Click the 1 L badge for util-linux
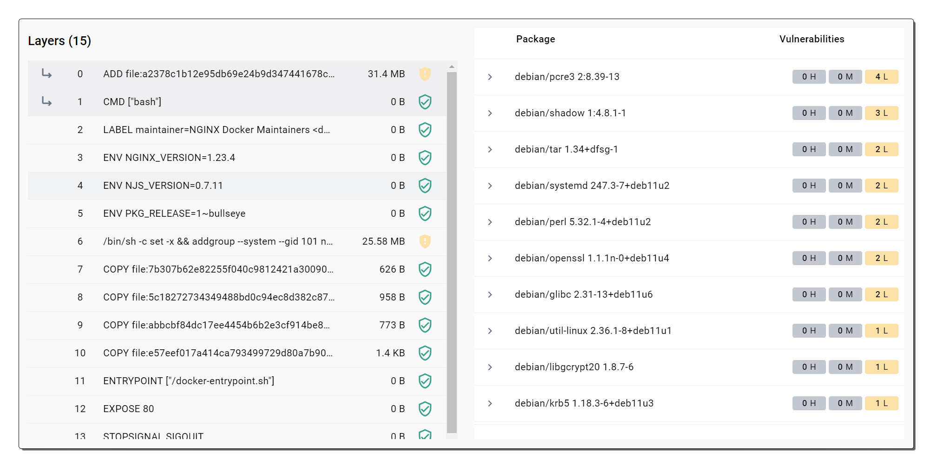This screenshot has height=467, width=932. pos(881,331)
